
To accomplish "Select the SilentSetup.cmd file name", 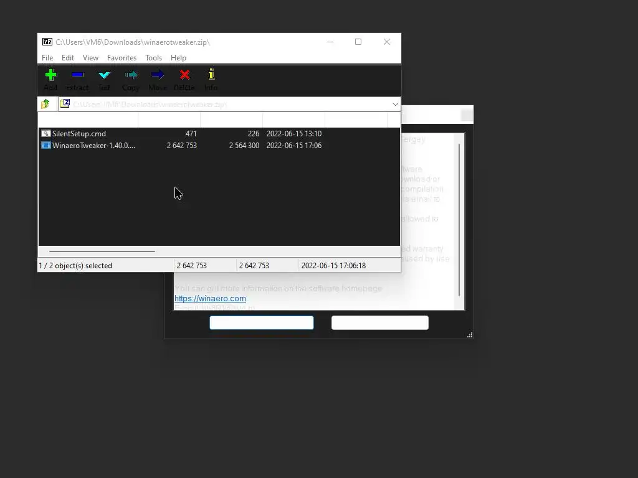I will coord(79,134).
